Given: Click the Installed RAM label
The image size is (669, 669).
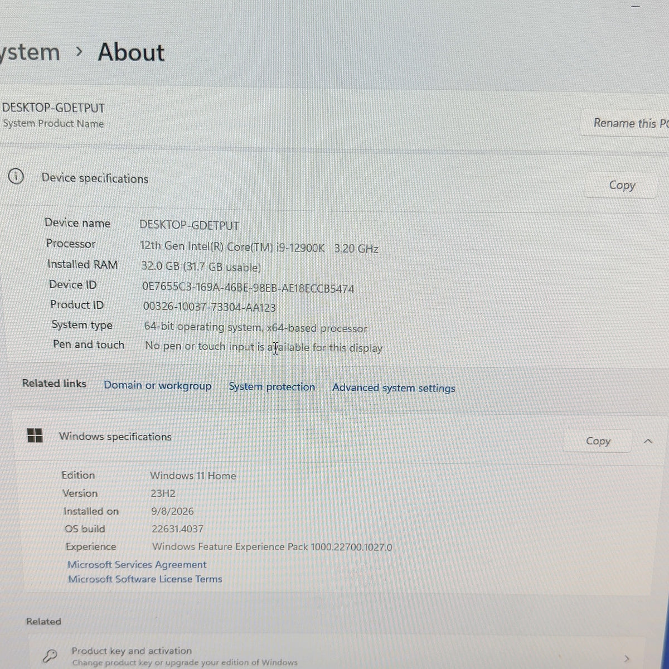Looking at the screenshot, I should pos(83,264).
